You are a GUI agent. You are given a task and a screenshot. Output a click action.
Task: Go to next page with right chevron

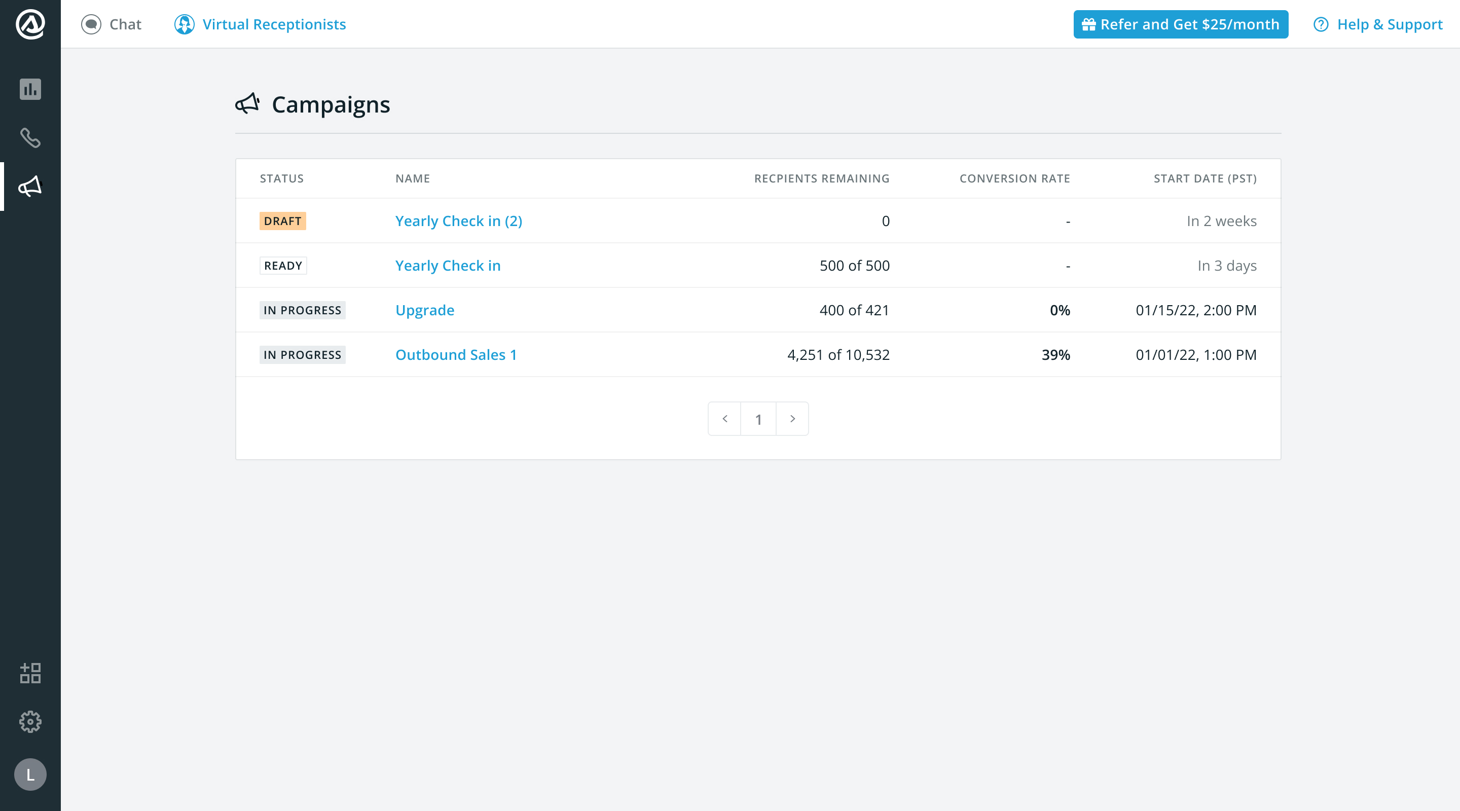[792, 419]
